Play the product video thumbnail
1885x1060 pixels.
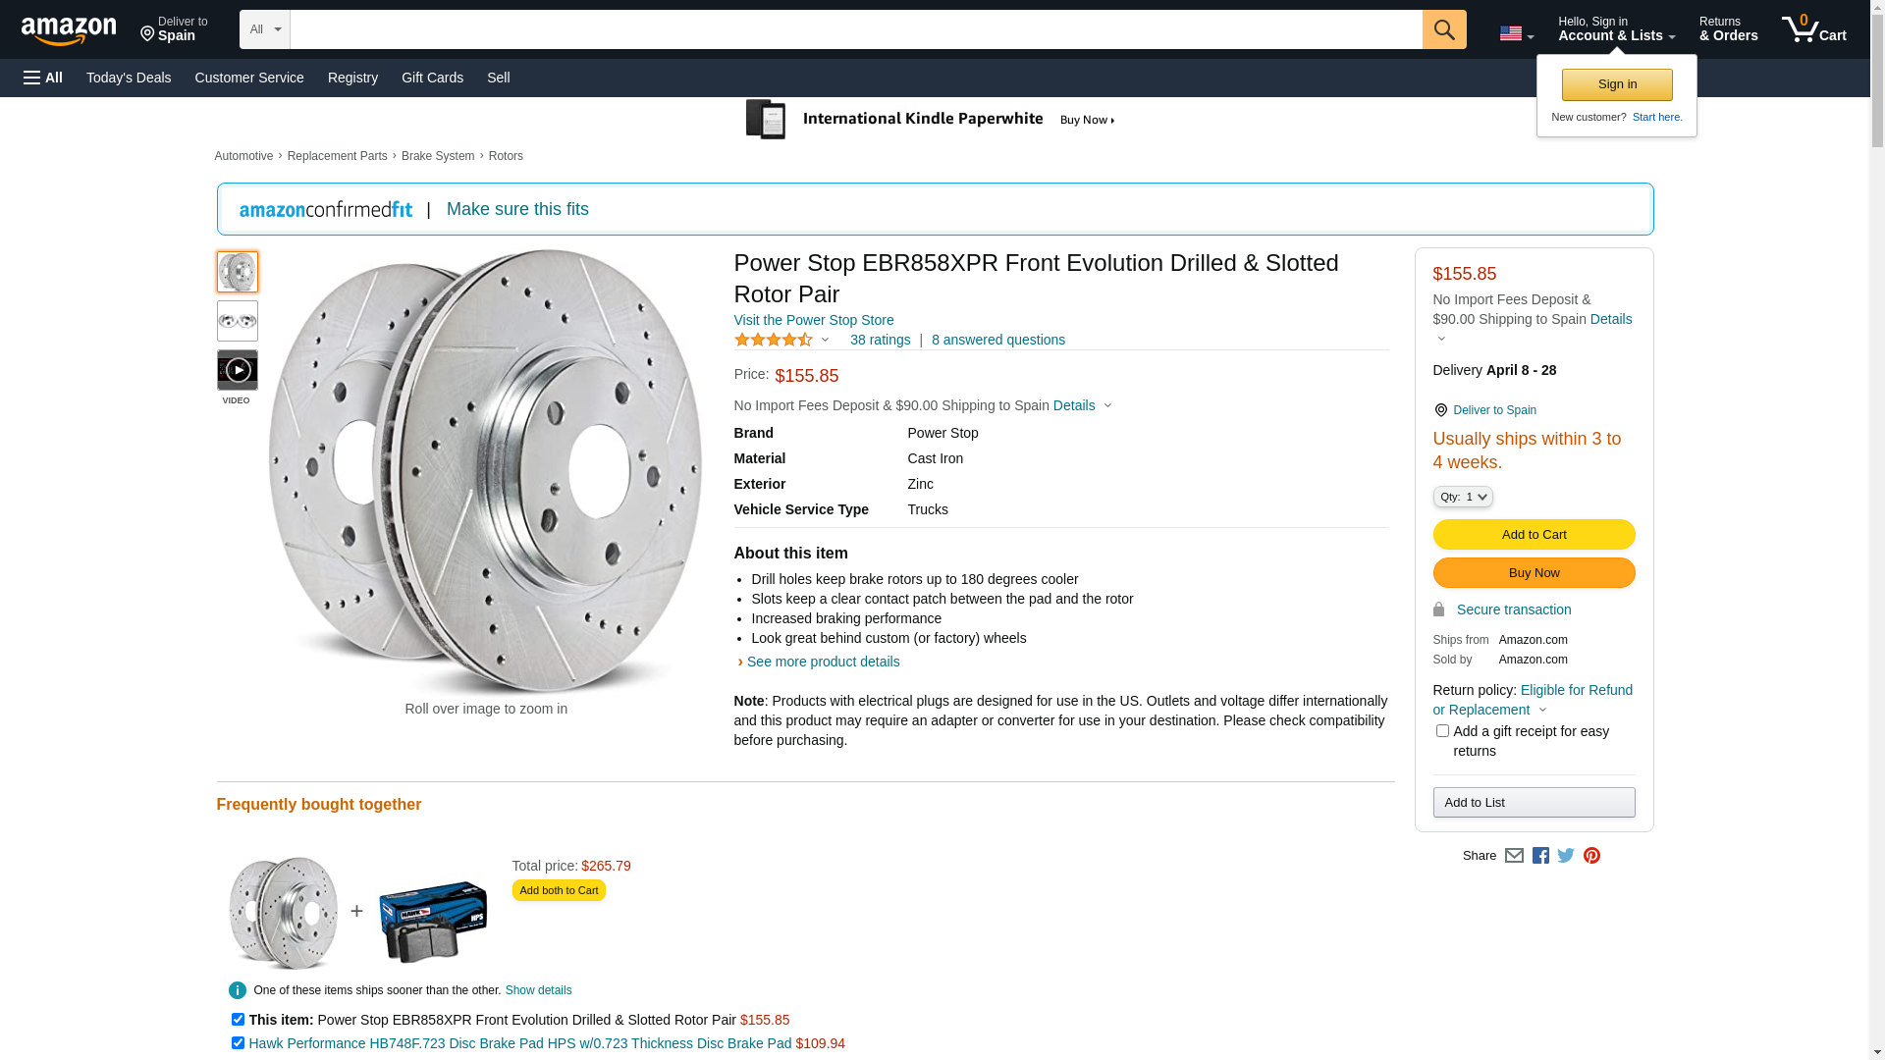(x=237, y=370)
